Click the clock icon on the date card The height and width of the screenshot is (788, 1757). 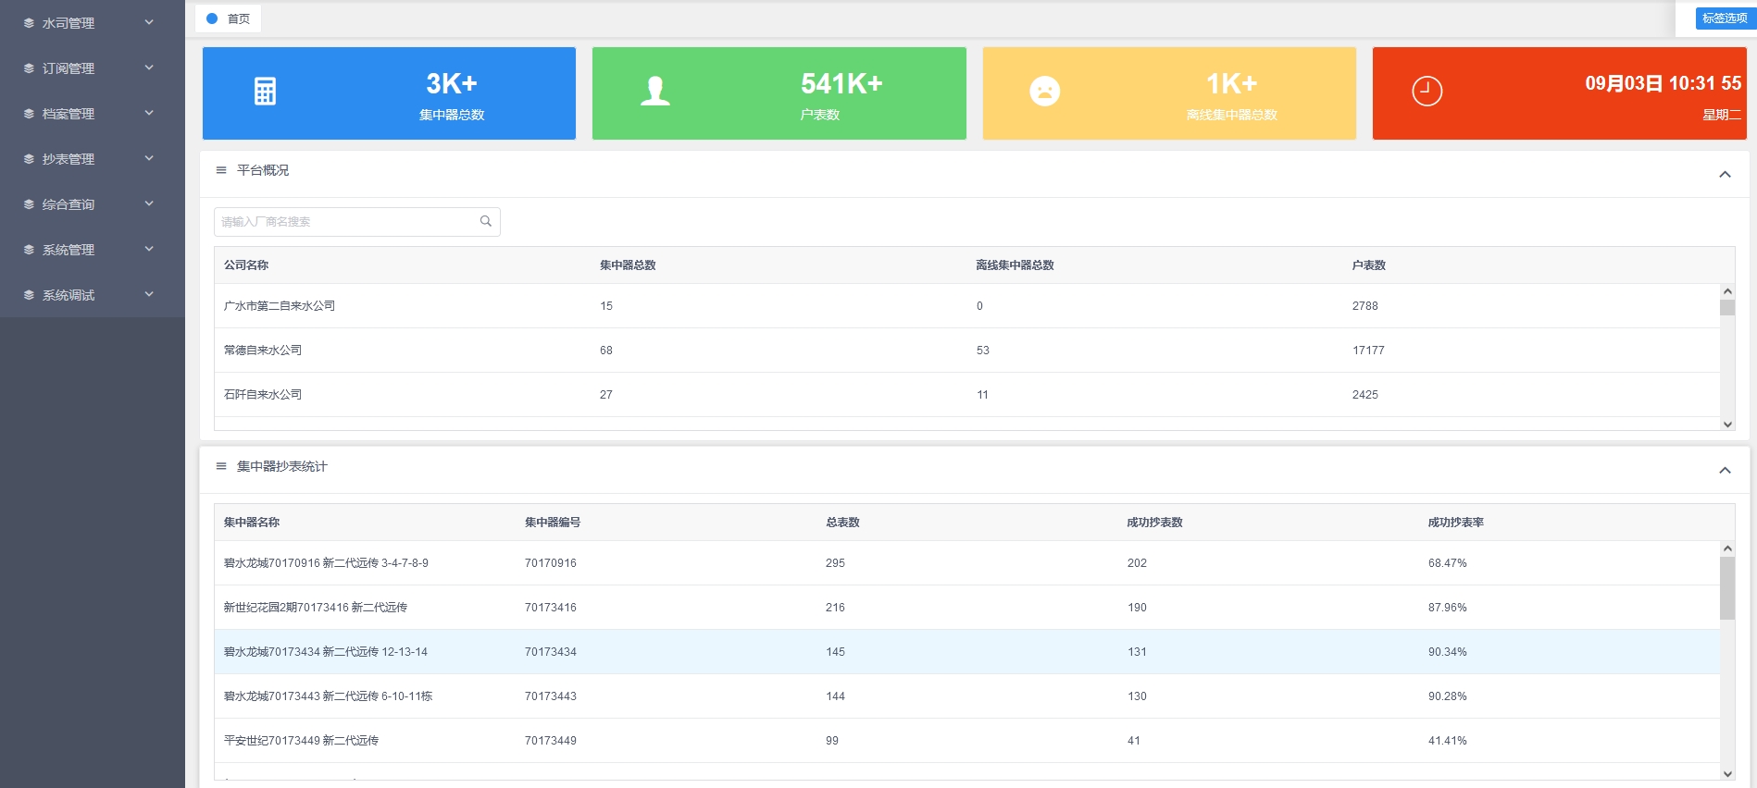coord(1427,91)
